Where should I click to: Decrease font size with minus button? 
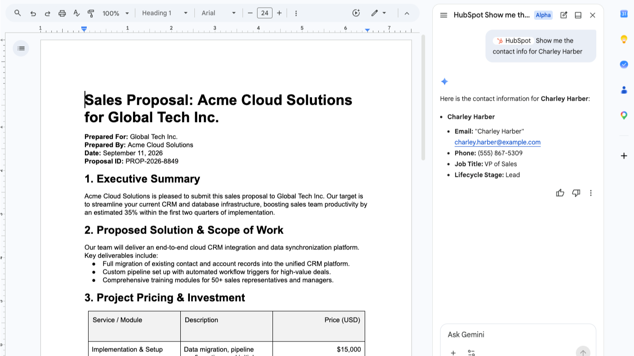click(250, 13)
